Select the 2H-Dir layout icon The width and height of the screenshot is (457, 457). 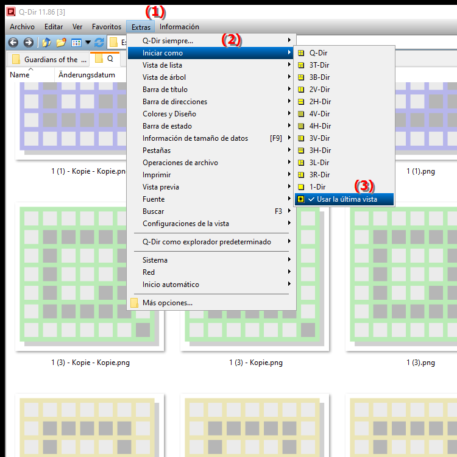[x=301, y=102]
